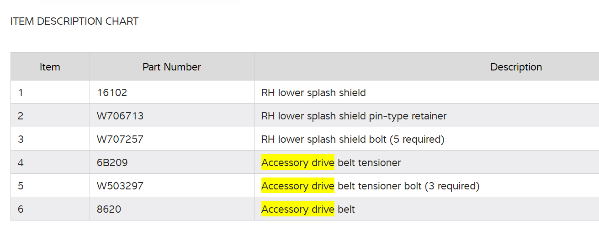Click highlighted Accessory drive in row 6
This screenshot has height=226, width=599.
298,210
